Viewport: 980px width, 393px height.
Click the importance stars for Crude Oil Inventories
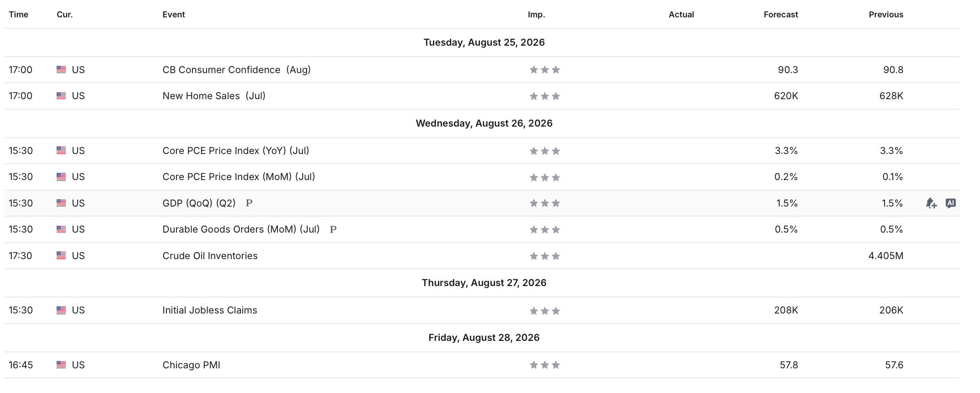544,256
